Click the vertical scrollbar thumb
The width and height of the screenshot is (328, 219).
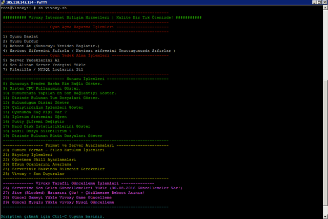(325, 143)
